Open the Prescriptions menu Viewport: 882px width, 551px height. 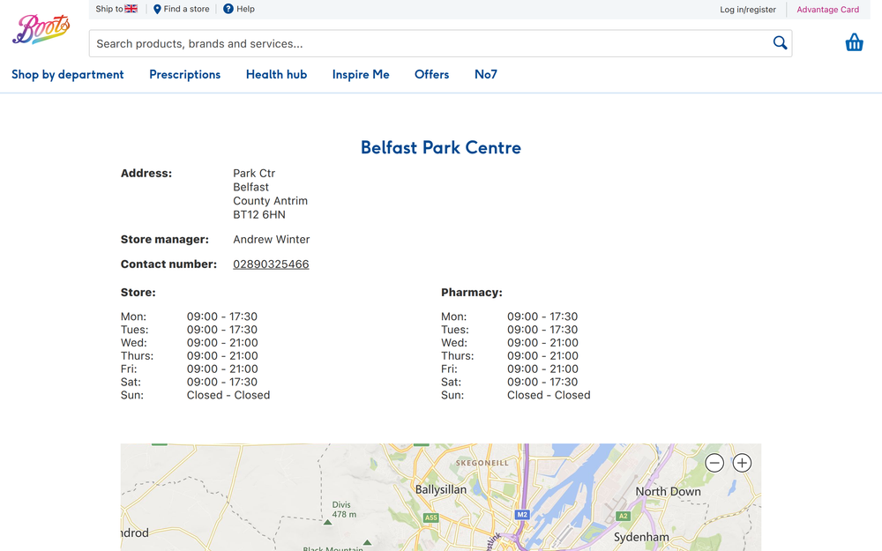click(184, 74)
